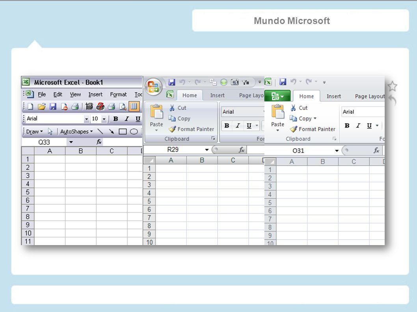Image resolution: width=417 pixels, height=312 pixels.
Task: Open Clipboard dialog launcher in Excel 2007
Action: click(x=213, y=138)
